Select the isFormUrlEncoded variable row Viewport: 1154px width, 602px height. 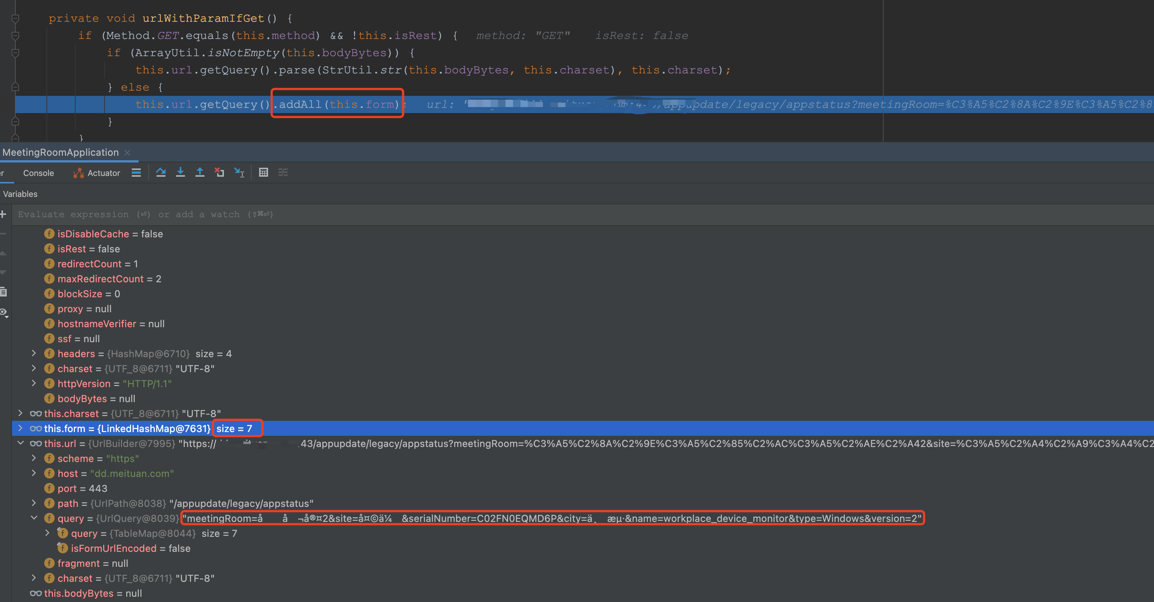click(114, 548)
